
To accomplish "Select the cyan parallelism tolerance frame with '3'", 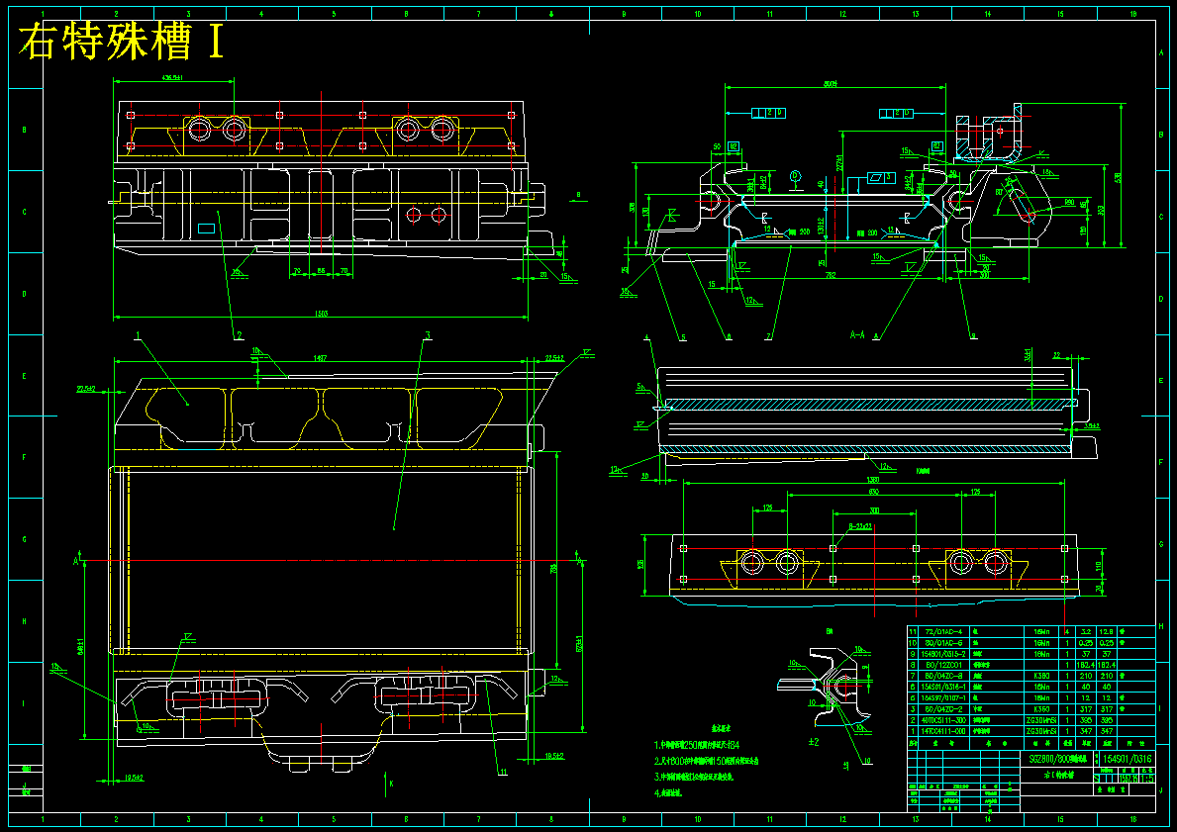I will coord(880,177).
